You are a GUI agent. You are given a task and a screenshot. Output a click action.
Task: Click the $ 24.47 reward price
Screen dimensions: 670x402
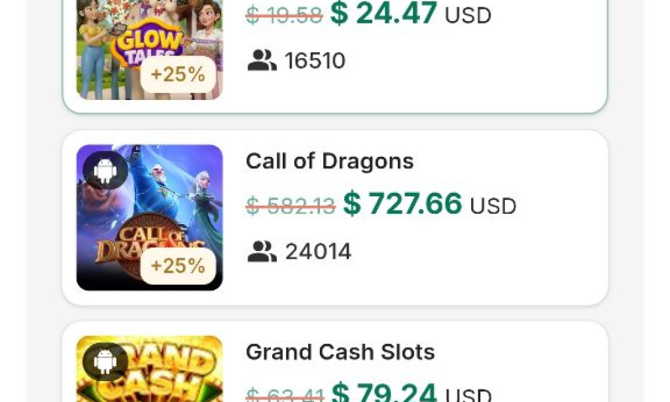[383, 14]
